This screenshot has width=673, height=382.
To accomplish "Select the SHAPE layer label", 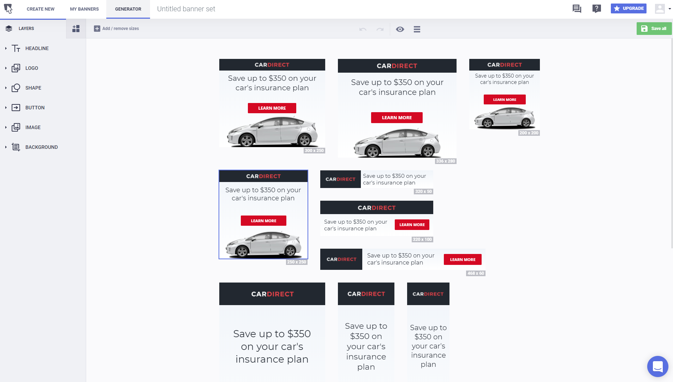I will (x=33, y=88).
